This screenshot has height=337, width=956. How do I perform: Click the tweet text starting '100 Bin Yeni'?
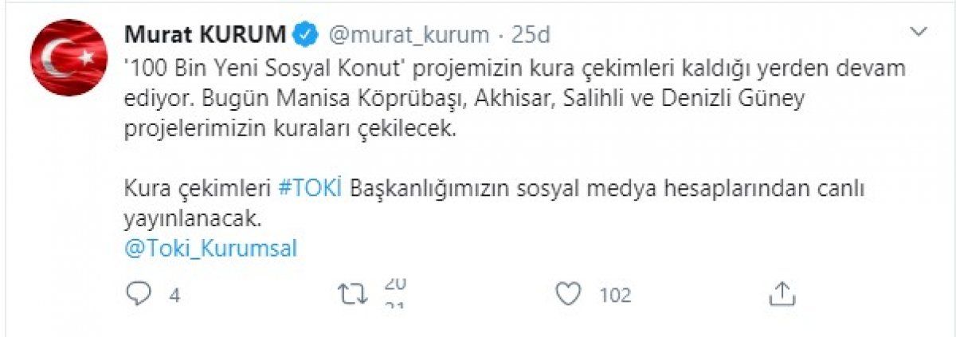pos(515,69)
